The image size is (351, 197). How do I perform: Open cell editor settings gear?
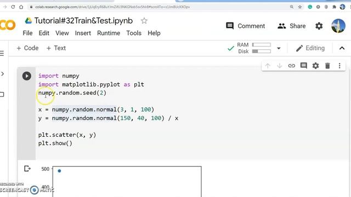[315, 66]
